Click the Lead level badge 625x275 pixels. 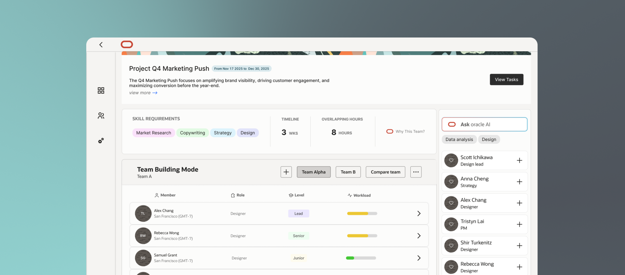298,213
